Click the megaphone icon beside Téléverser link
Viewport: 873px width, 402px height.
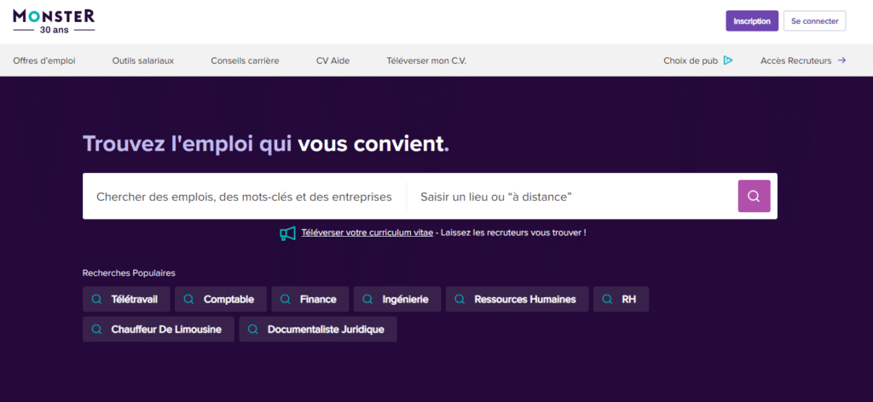point(288,233)
